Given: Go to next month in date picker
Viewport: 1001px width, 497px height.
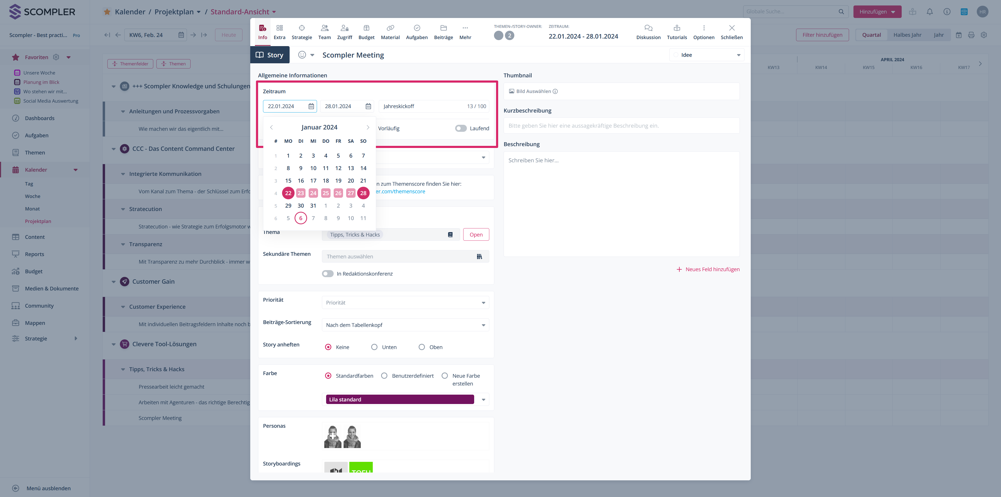Looking at the screenshot, I should 368,127.
